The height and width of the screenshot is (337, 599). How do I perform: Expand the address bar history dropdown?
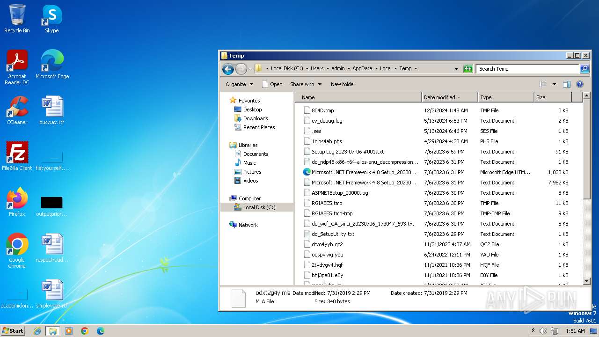click(456, 69)
